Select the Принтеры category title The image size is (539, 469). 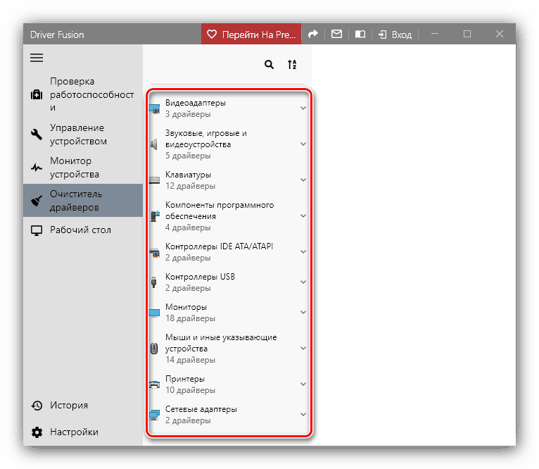point(185,379)
